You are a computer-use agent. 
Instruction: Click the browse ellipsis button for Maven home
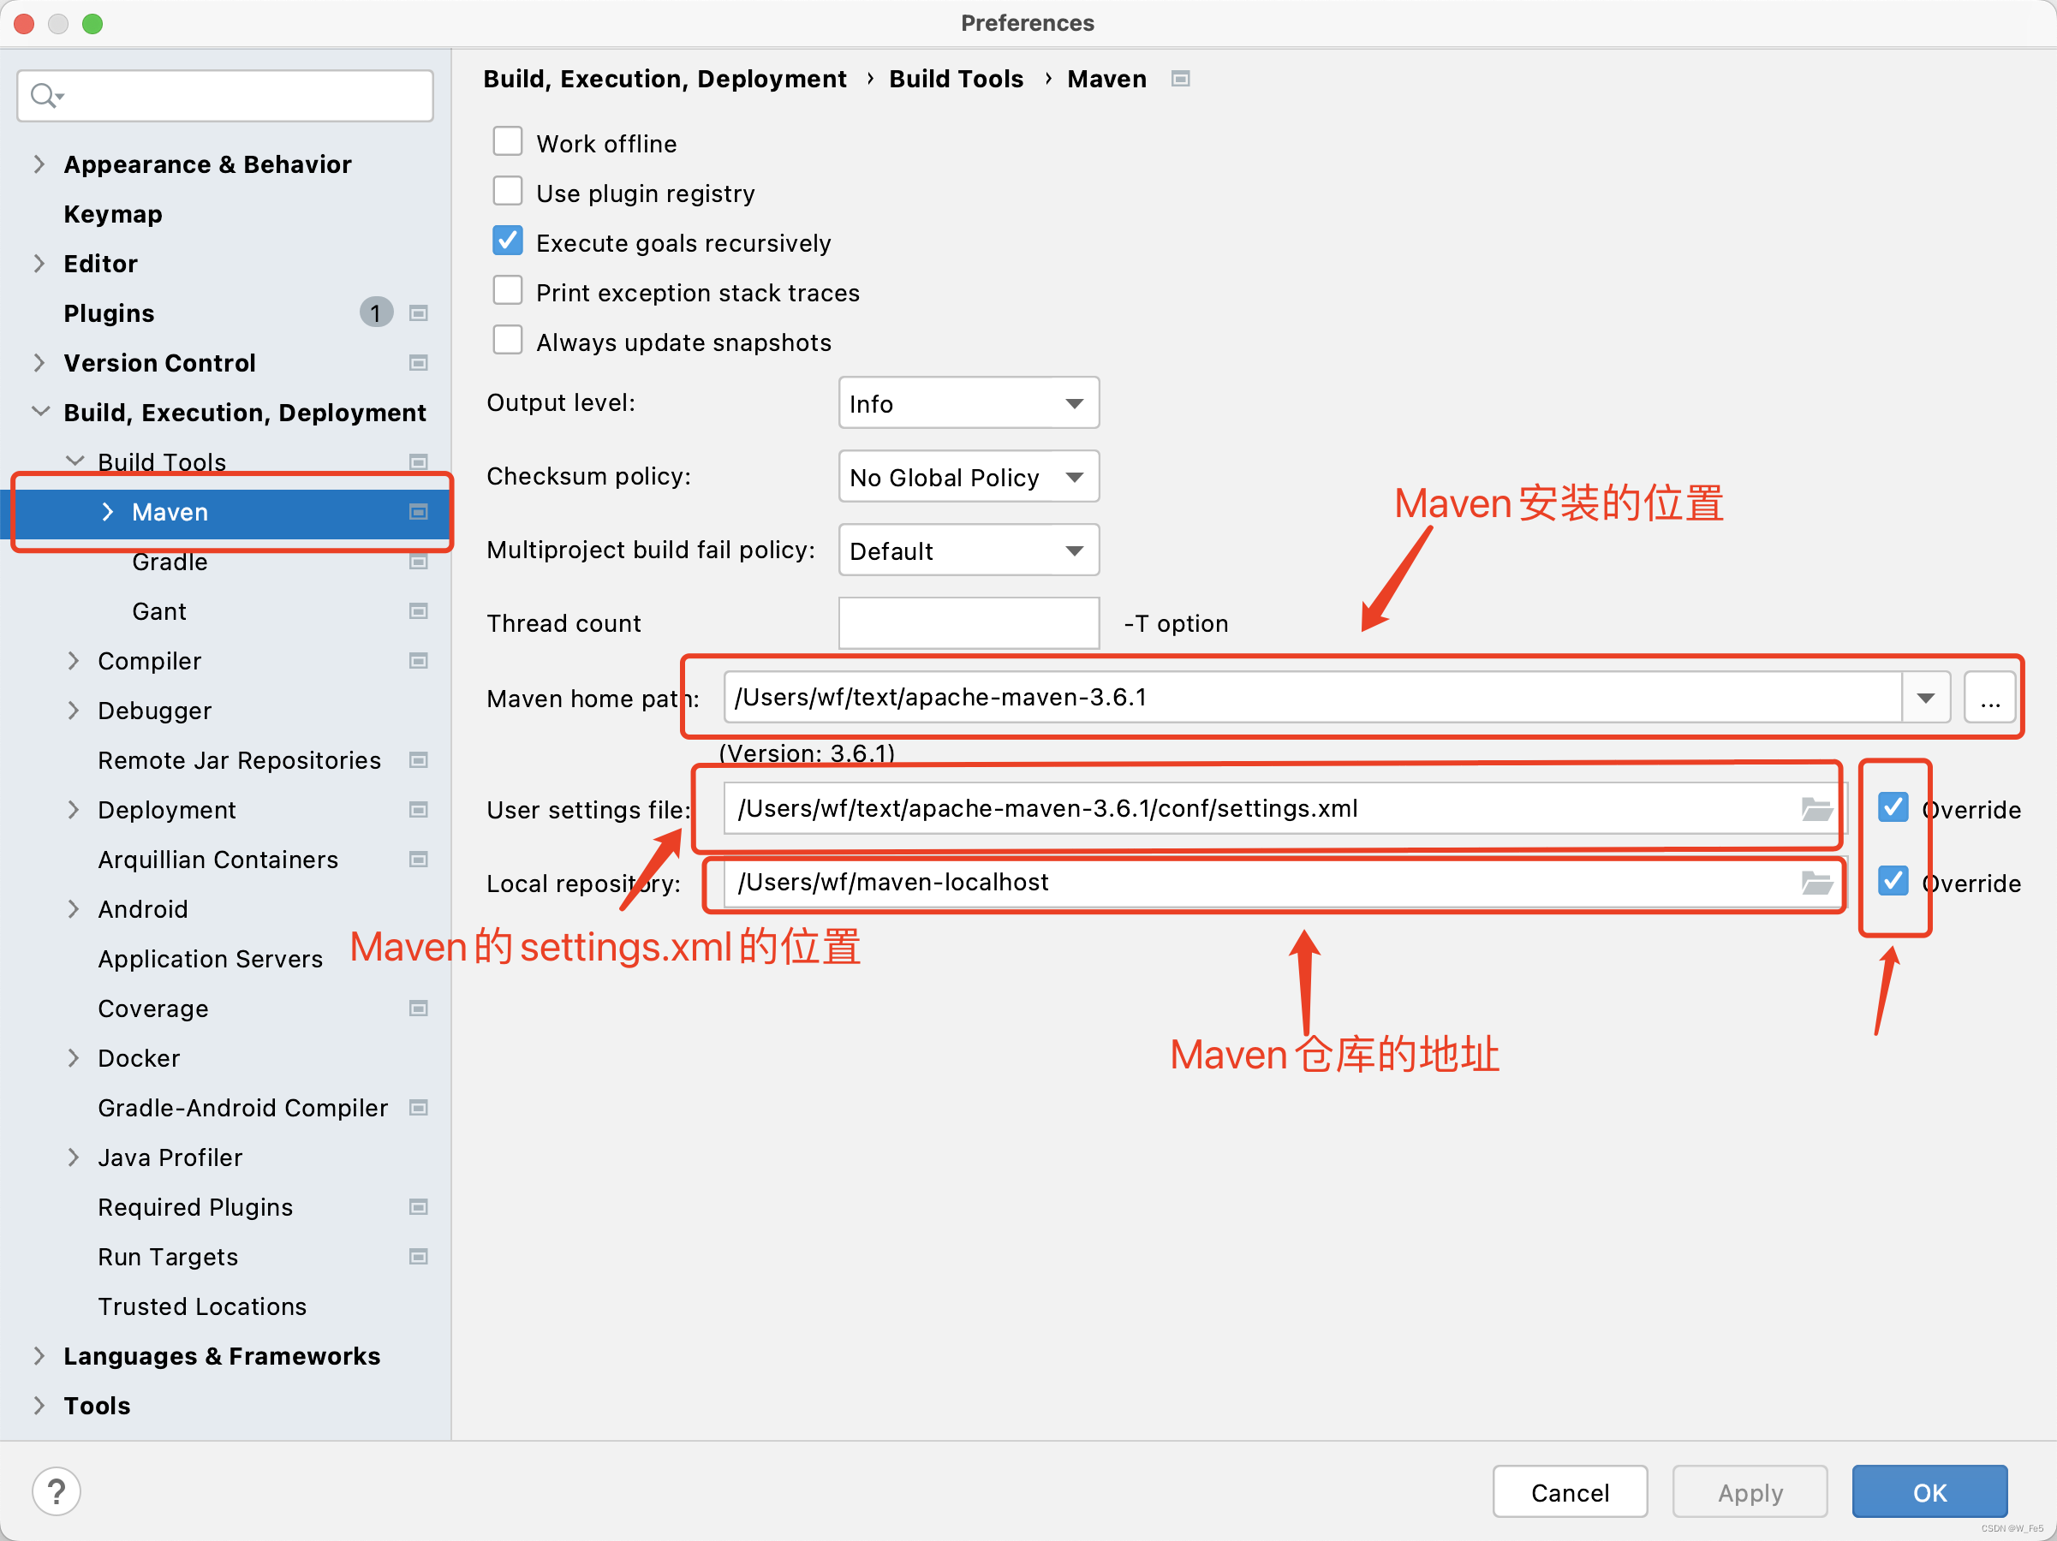tap(1989, 697)
